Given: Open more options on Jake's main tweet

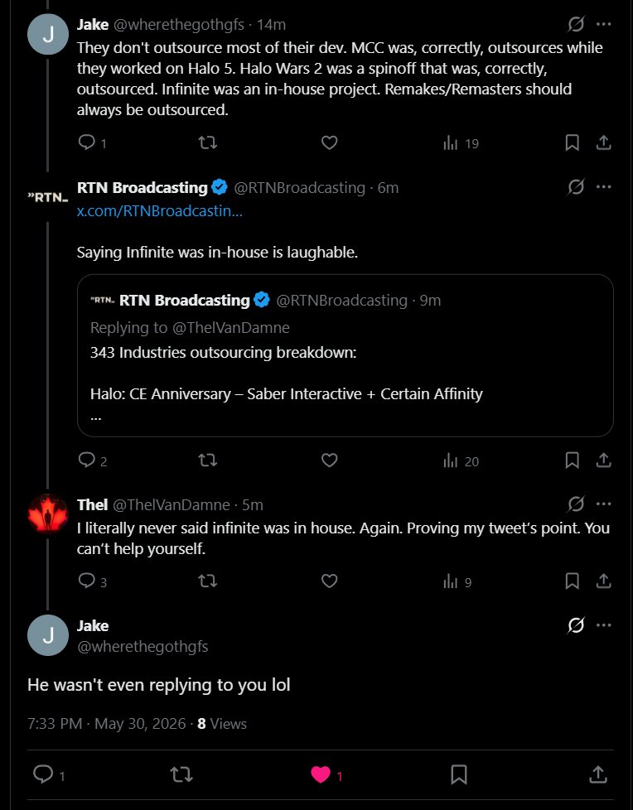Looking at the screenshot, I should [x=603, y=625].
